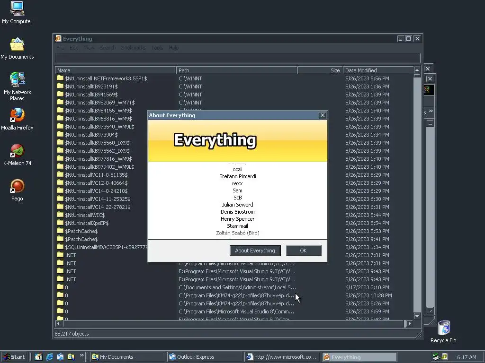Viewport: 485px width, 363px height.
Task: Close the About Everything dialog
Action: click(322, 115)
